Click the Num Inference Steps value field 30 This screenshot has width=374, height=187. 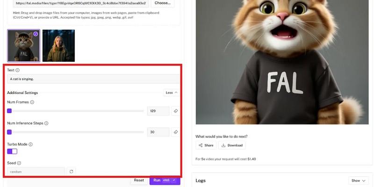(x=158, y=132)
